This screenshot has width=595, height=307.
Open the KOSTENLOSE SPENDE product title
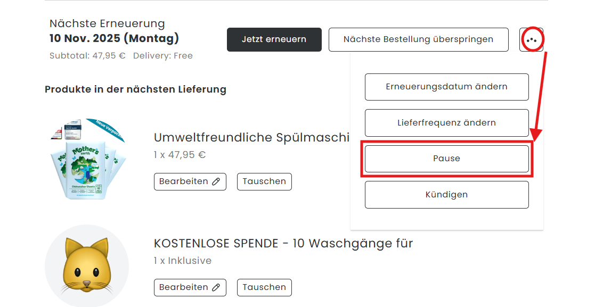click(x=283, y=244)
